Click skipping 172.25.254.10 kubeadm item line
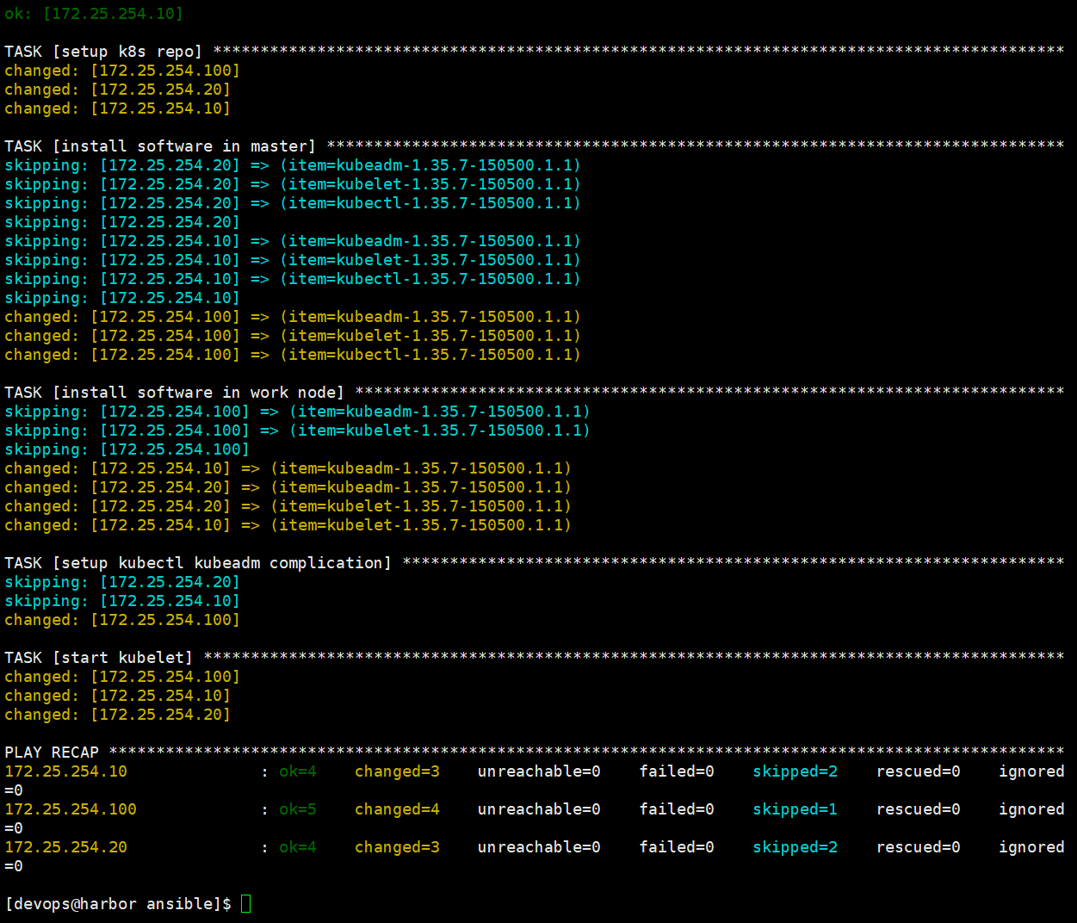Viewport: 1077px width, 923px height. coord(293,241)
